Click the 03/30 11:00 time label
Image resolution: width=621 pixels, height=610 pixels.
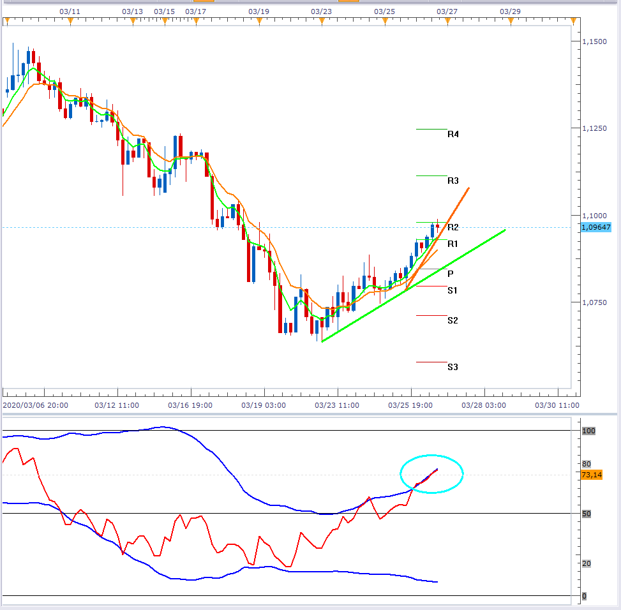click(557, 405)
